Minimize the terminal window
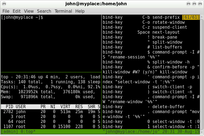204x136 pixels. 188,4
